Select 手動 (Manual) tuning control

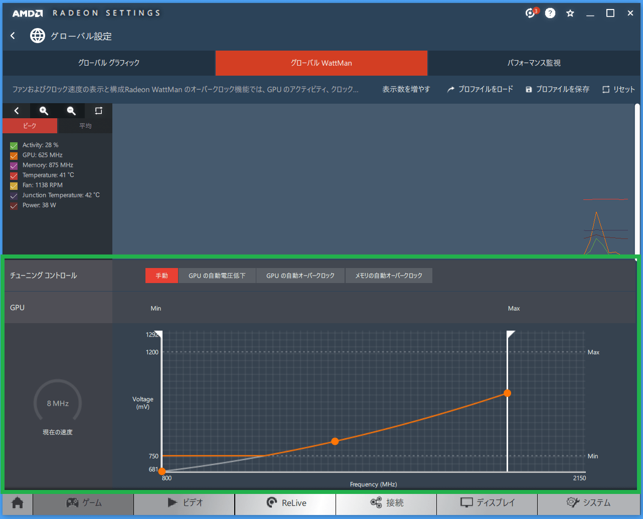162,276
